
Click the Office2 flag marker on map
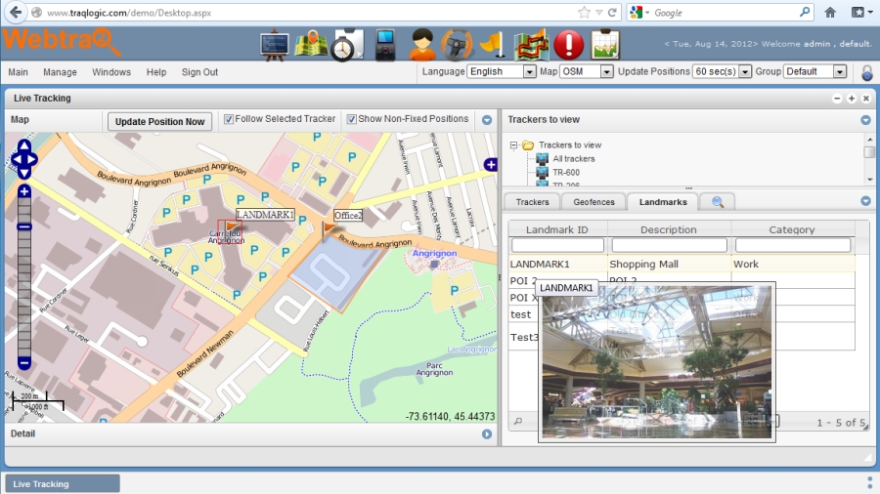(329, 229)
